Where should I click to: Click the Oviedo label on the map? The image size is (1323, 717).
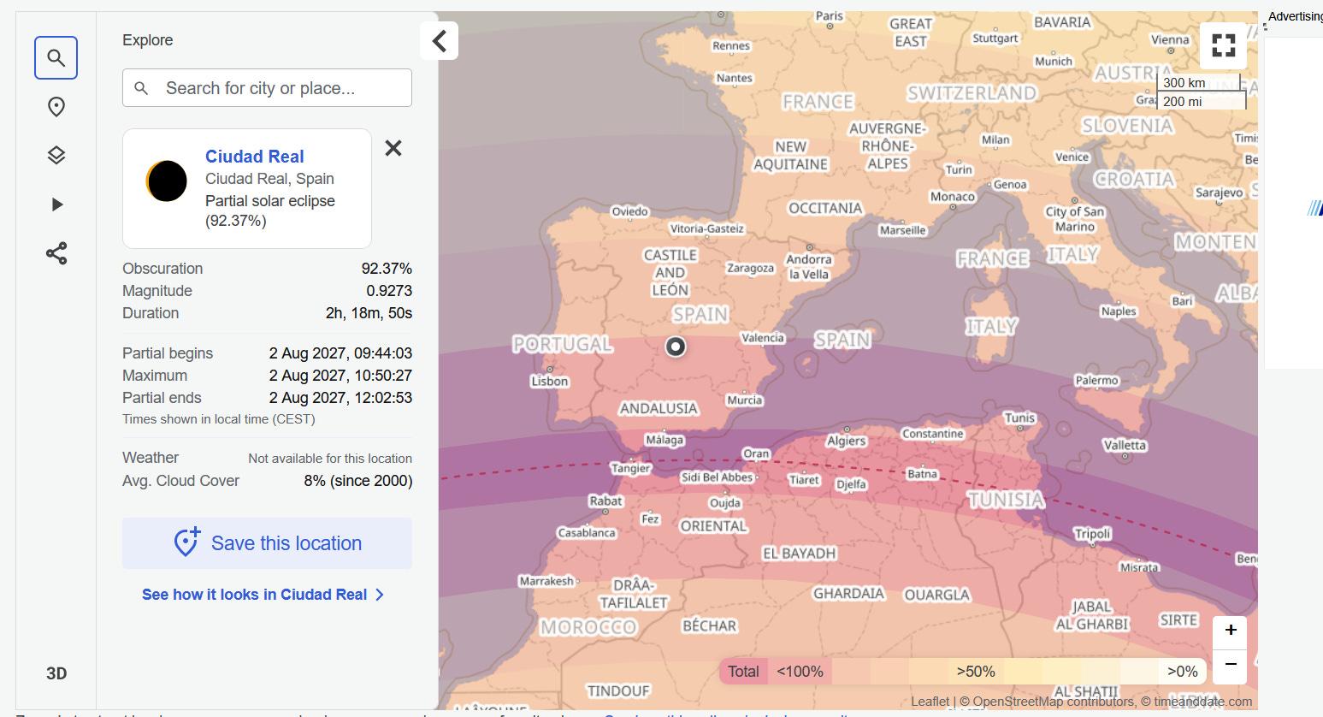pyautogui.click(x=630, y=211)
